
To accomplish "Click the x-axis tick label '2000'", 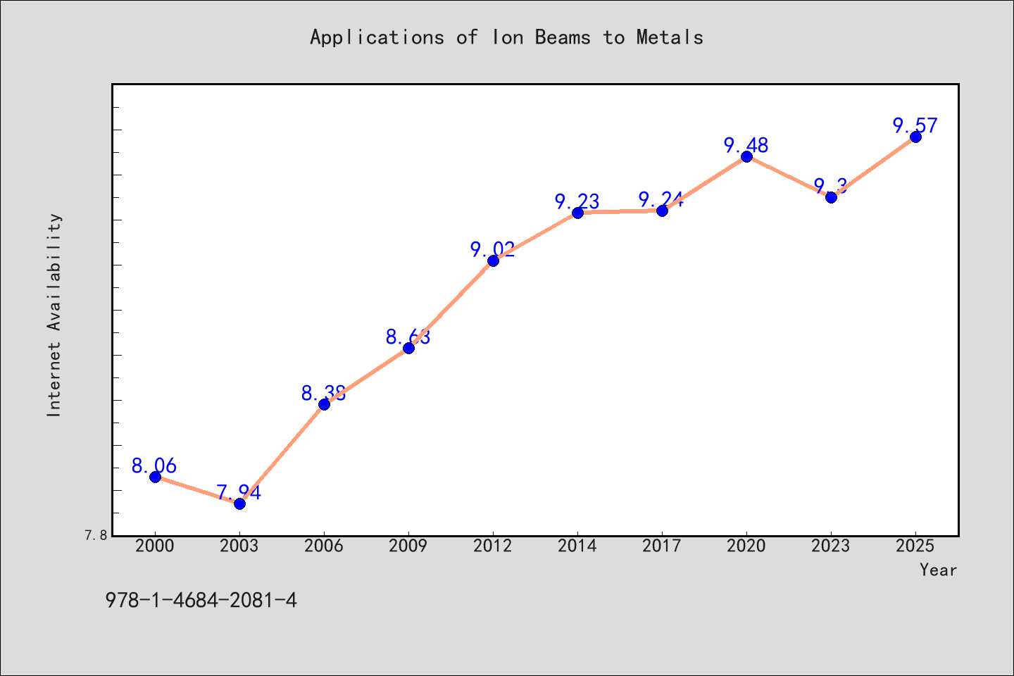I will [x=155, y=546].
